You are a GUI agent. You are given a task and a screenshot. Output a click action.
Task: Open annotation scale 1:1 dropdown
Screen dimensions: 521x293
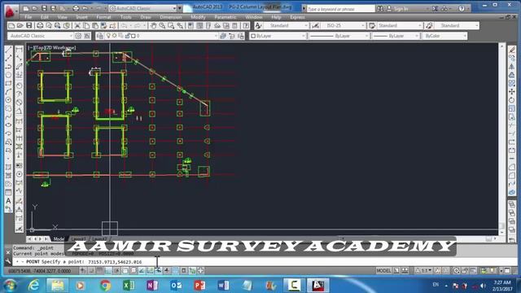pos(424,271)
